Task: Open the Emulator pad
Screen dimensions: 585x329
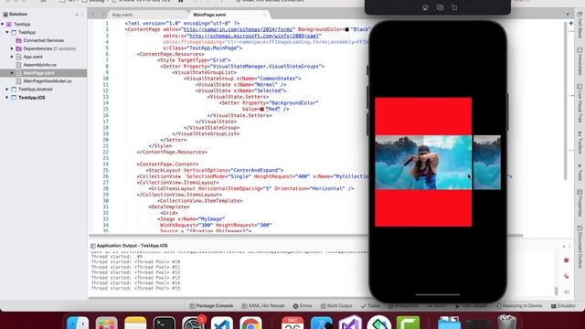Action: coord(563,306)
